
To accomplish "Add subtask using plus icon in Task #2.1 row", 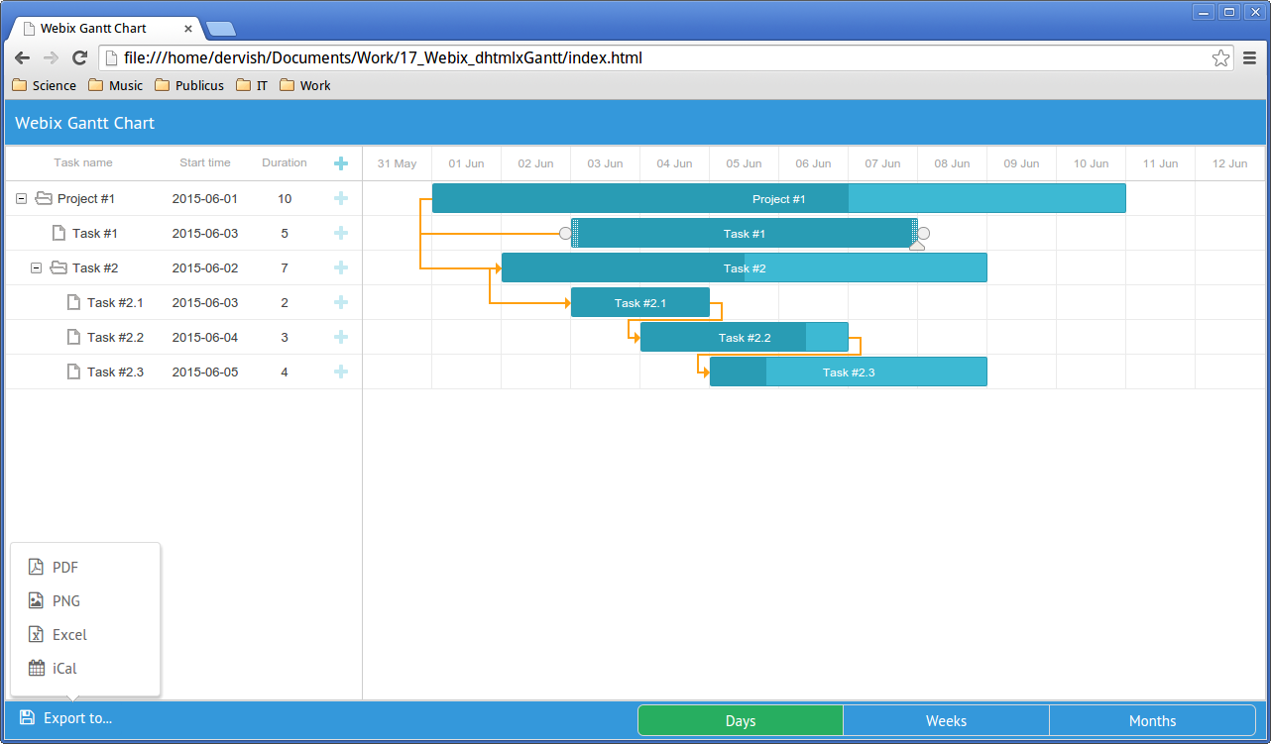I will (x=341, y=302).
